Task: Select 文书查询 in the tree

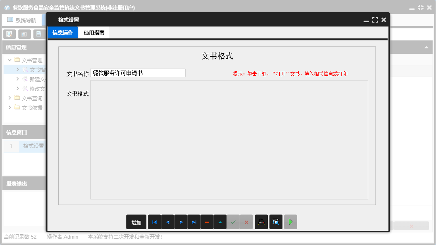Action: point(32,98)
